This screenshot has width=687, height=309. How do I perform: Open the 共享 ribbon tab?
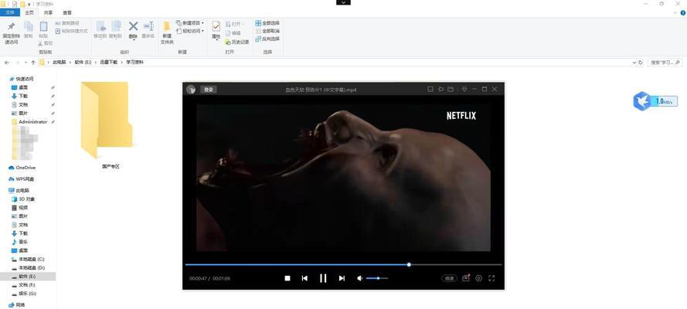click(49, 12)
